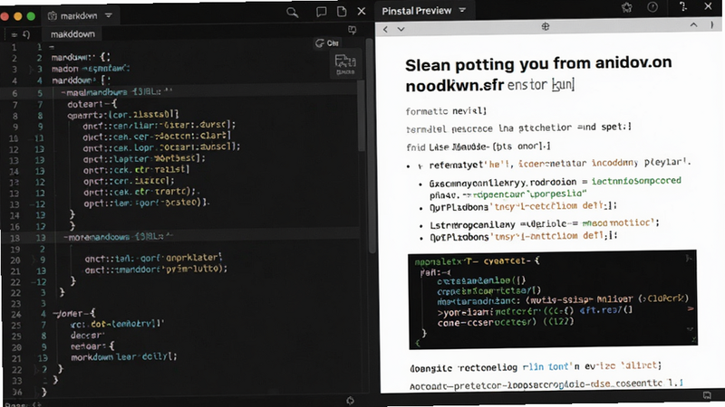Click the down chevron in preview navigation
This screenshot has width=725, height=407.
[401, 29]
